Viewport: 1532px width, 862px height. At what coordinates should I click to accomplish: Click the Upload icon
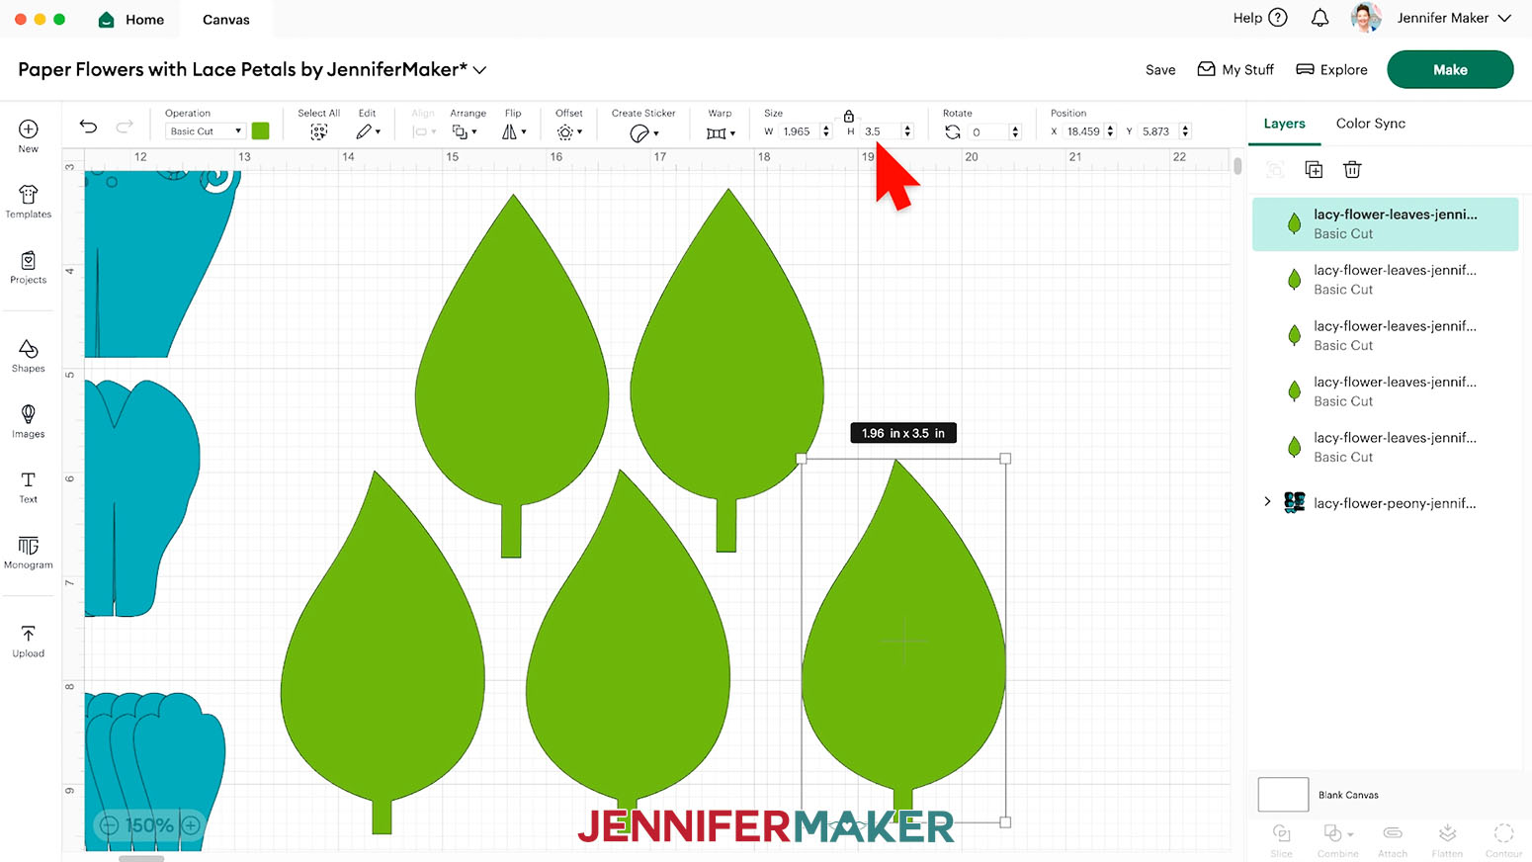pos(29,635)
